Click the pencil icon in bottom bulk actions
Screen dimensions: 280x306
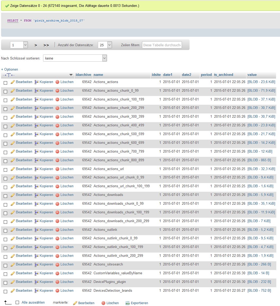(75, 303)
